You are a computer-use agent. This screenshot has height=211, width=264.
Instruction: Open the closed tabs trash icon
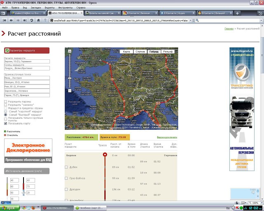click(260, 13)
